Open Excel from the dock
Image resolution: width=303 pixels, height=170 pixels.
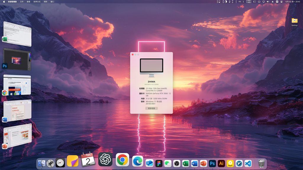186,164
